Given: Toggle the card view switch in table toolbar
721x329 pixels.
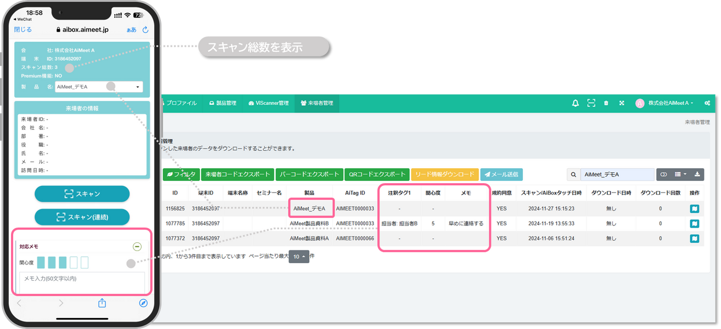Looking at the screenshot, I should point(663,174).
